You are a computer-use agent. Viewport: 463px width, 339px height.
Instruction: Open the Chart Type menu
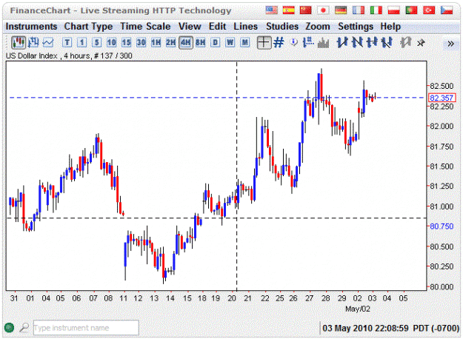click(x=88, y=27)
